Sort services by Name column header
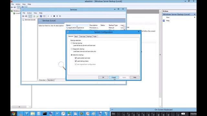Viewport: 207px width, 116px height. pos(77,25)
